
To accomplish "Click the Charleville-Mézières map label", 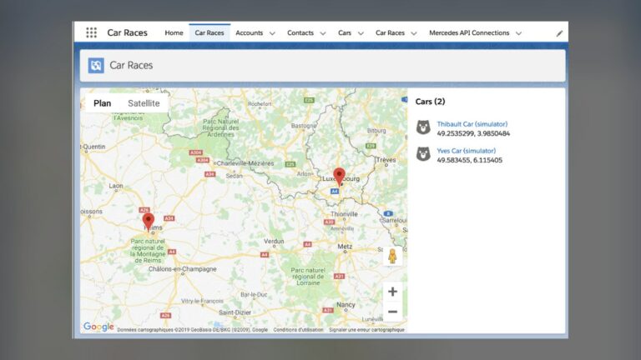I will (245, 163).
